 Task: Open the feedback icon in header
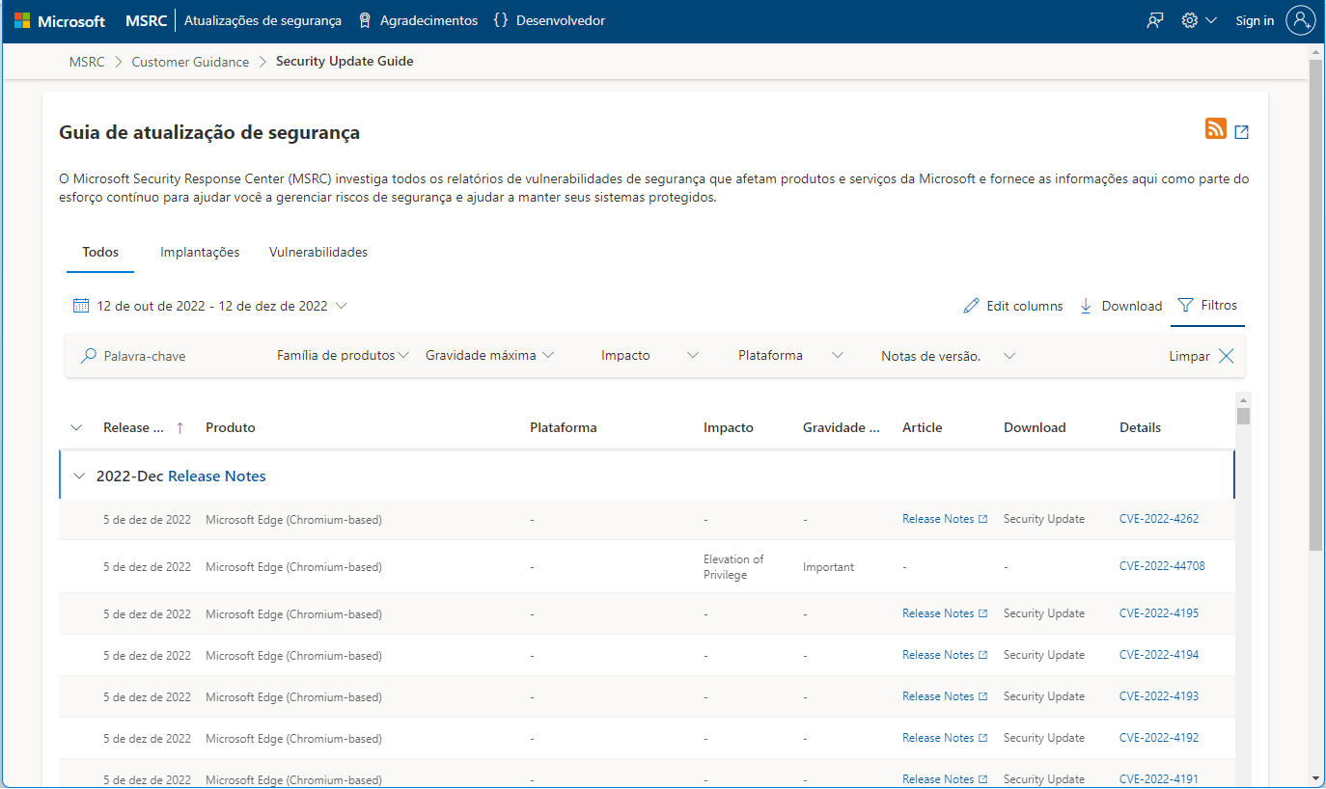click(1155, 20)
